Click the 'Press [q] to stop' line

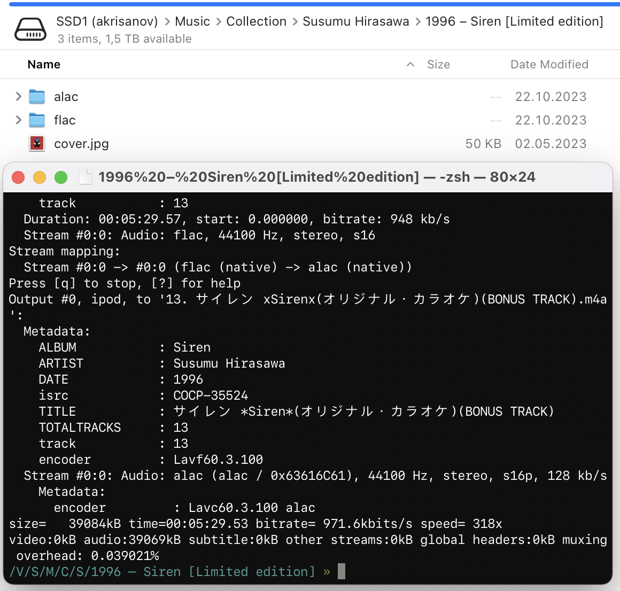125,283
